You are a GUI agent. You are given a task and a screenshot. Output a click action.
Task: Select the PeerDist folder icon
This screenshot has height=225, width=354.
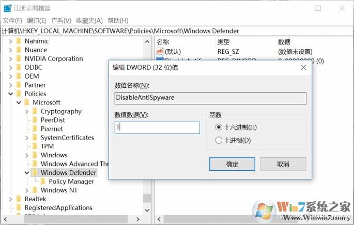[35, 120]
